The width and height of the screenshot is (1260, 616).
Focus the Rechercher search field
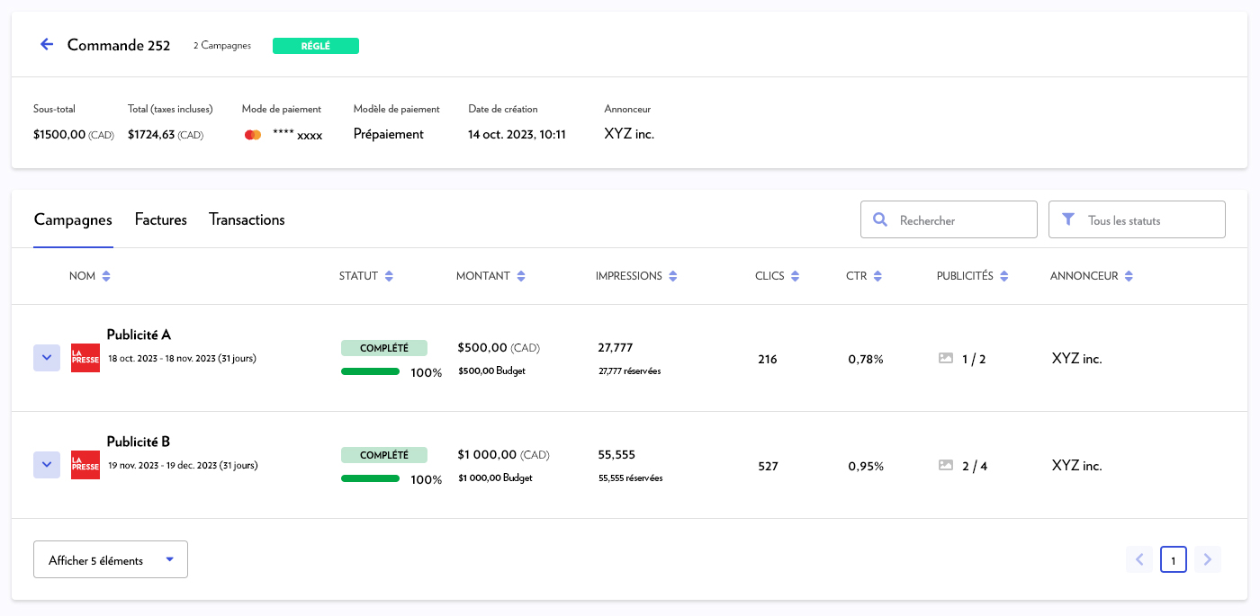point(958,219)
